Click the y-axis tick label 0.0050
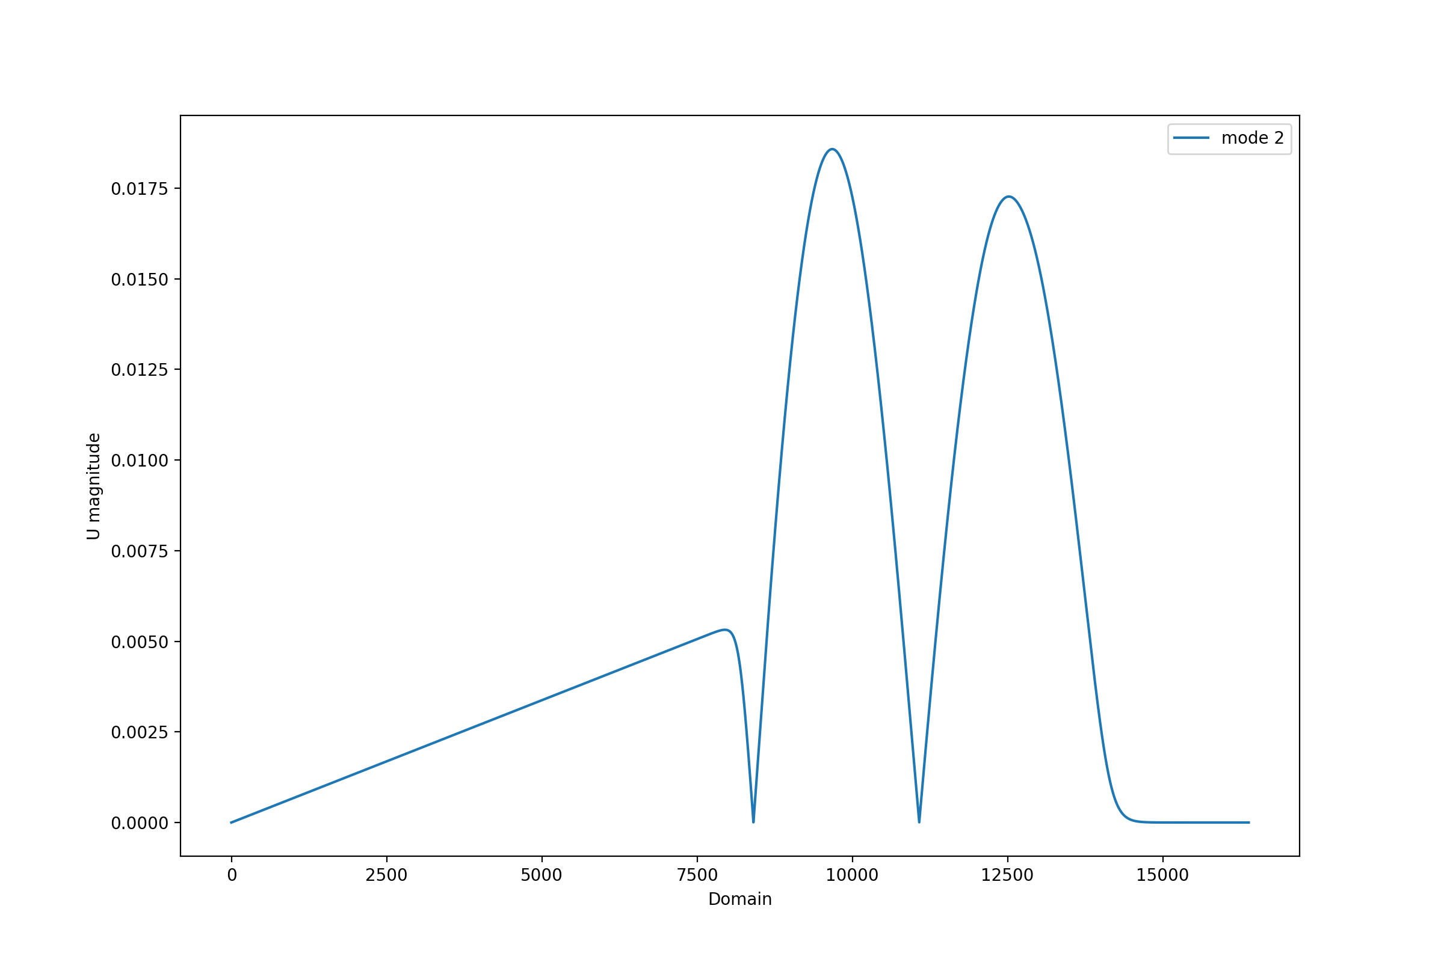Image resolution: width=1444 pixels, height=962 pixels. coord(140,642)
